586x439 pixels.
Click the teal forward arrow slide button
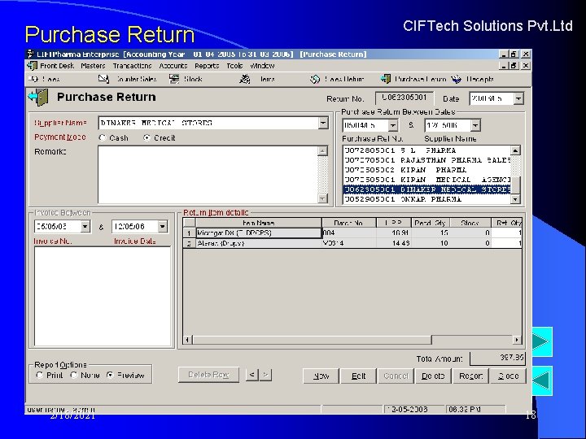click(542, 341)
